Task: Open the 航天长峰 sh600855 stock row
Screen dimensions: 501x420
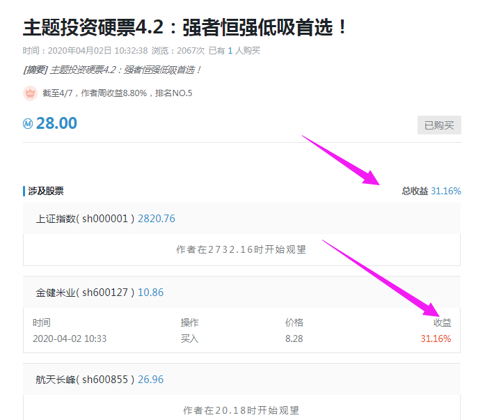Action: (x=241, y=380)
